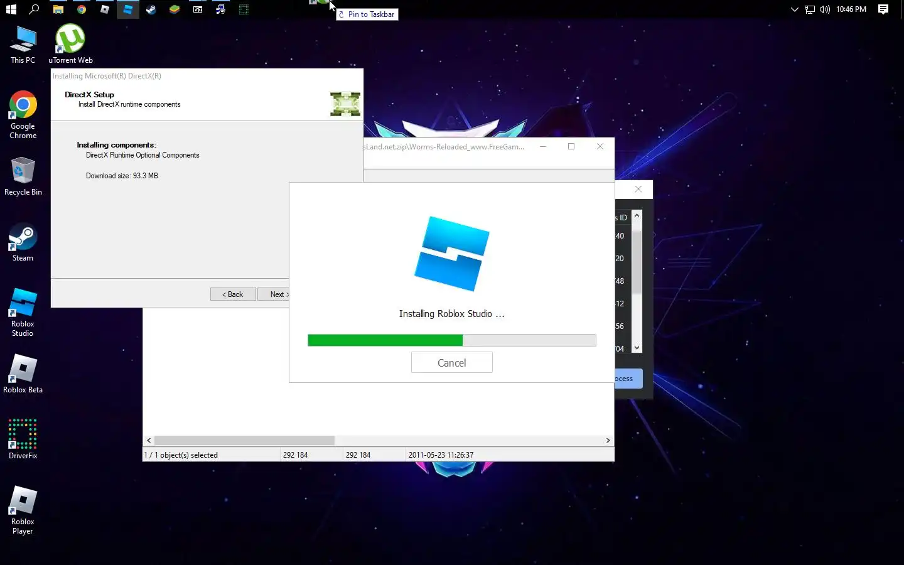Click the Roblox Studio install progress bar
This screenshot has height=565, width=904.
pyautogui.click(x=451, y=340)
